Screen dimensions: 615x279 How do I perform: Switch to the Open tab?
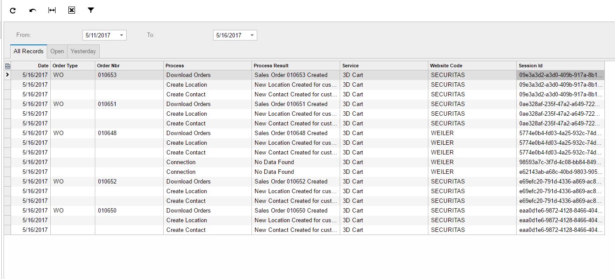click(57, 51)
